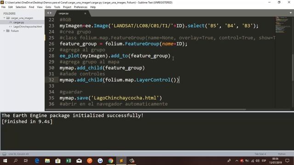Open the clock and date 13/07/2019

[x=276, y=161]
